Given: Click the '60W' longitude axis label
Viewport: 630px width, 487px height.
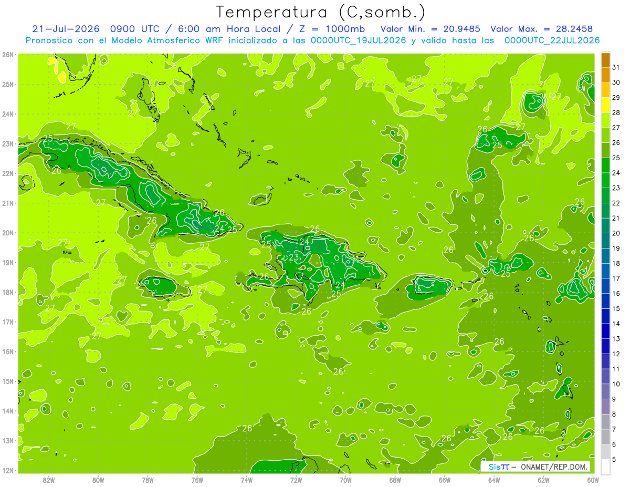Looking at the screenshot, I should [593, 480].
